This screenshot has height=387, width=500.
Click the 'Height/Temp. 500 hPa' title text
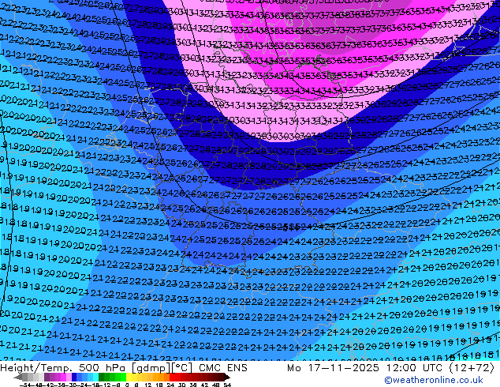[x=63, y=368]
